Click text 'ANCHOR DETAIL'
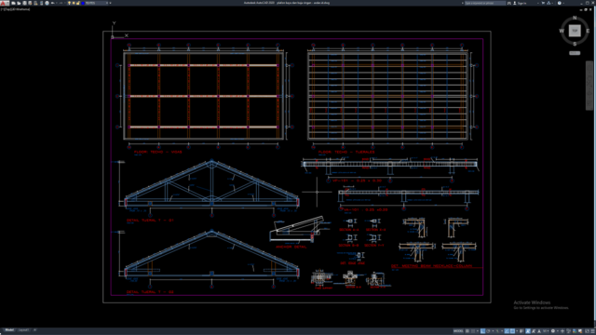 tap(291, 247)
